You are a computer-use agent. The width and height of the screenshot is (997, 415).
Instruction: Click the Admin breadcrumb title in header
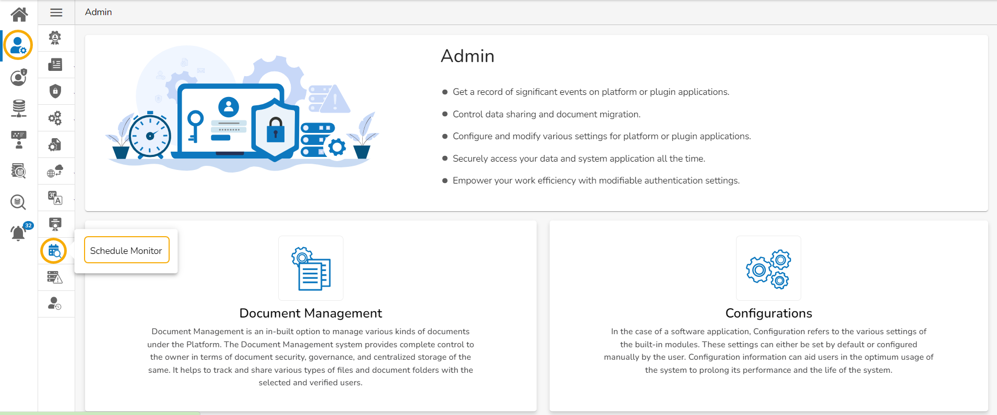click(x=99, y=12)
